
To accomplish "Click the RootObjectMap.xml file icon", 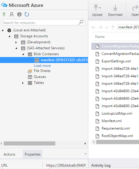I will (x=97, y=136).
